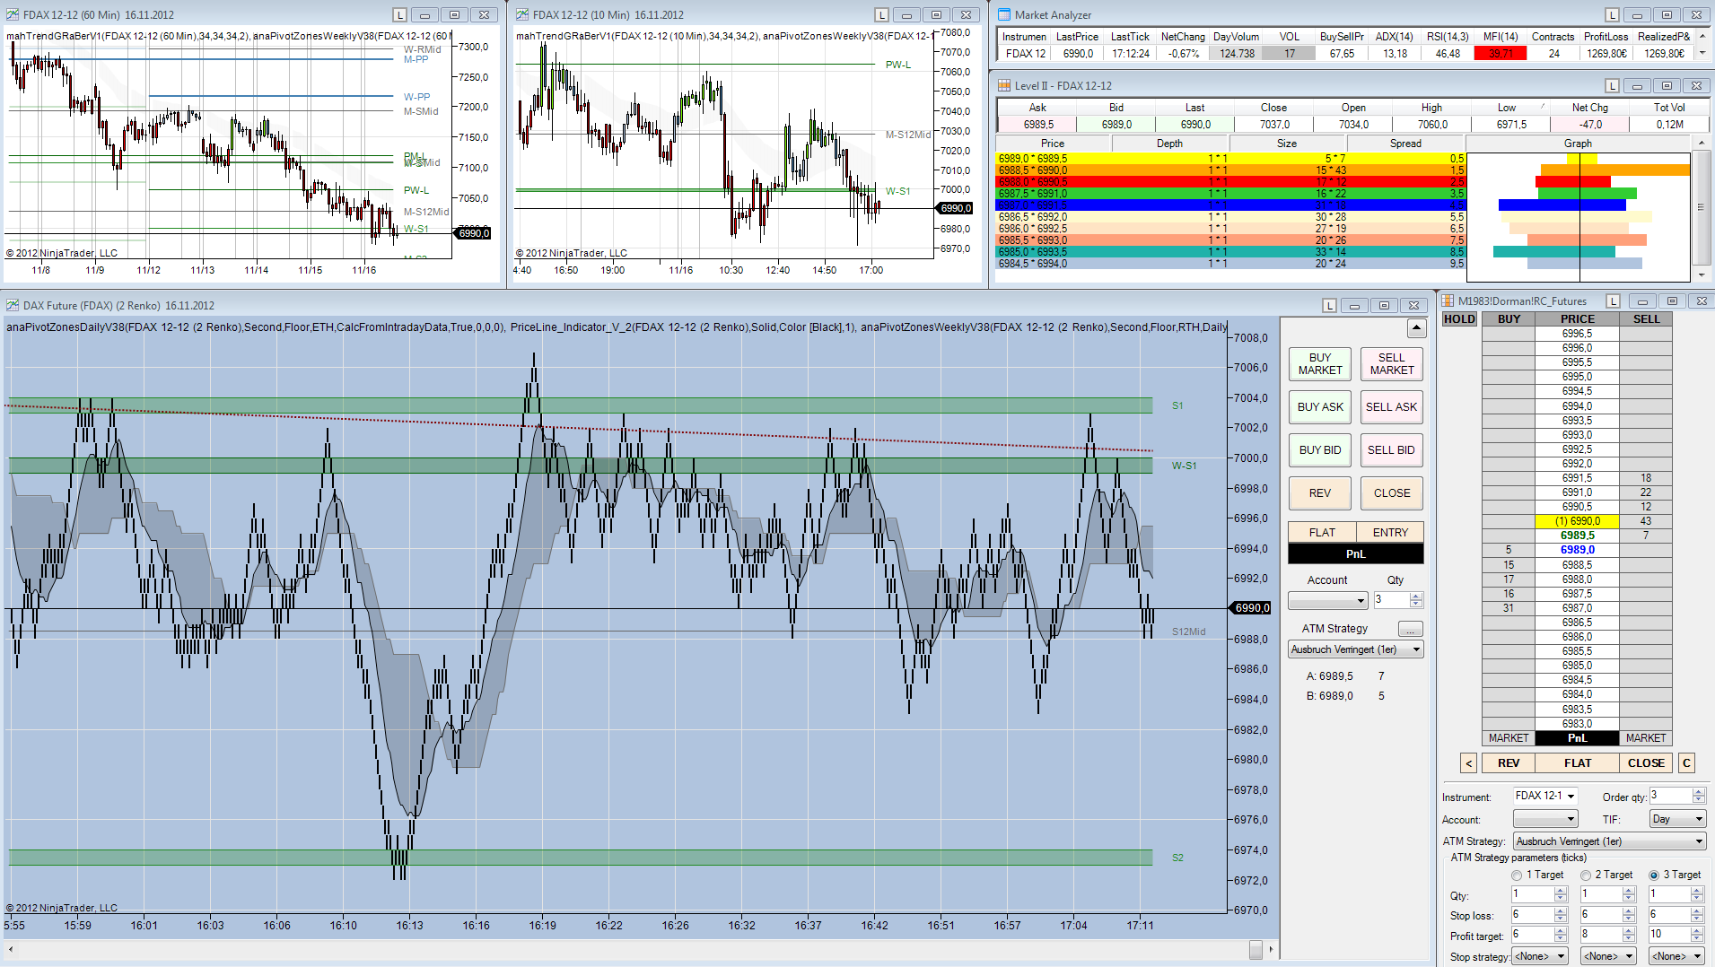Select the '3 Target' radio button

[x=1654, y=876]
